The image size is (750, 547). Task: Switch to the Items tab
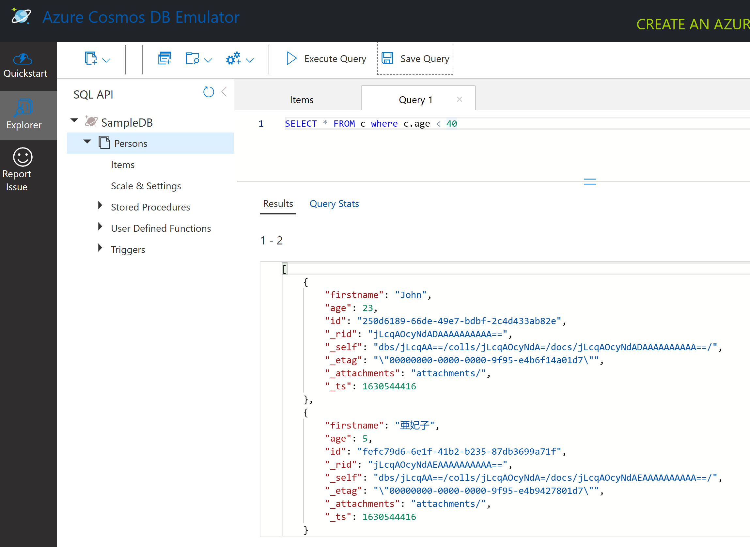pyautogui.click(x=301, y=99)
